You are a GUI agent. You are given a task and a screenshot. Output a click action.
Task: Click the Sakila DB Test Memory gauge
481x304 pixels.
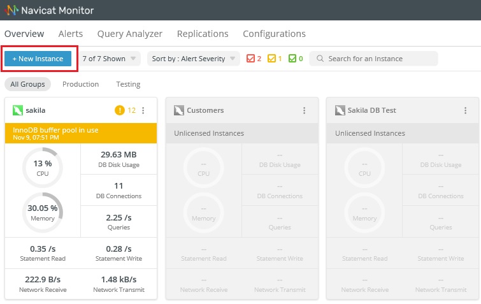pyautogui.click(x=364, y=212)
